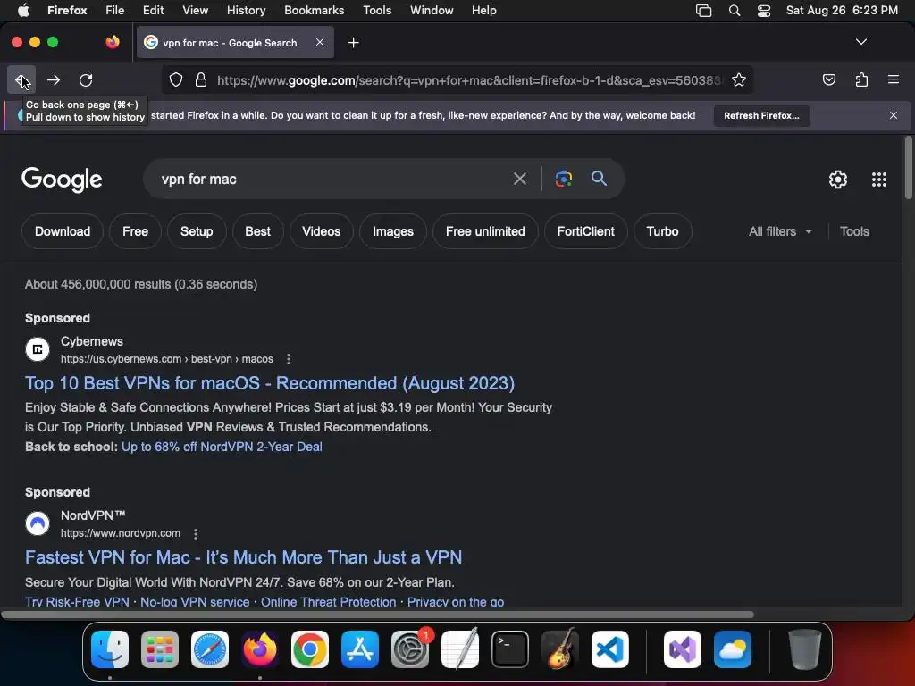915x686 pixels.
Task: Bookmark this page with the star
Action: 739,79
